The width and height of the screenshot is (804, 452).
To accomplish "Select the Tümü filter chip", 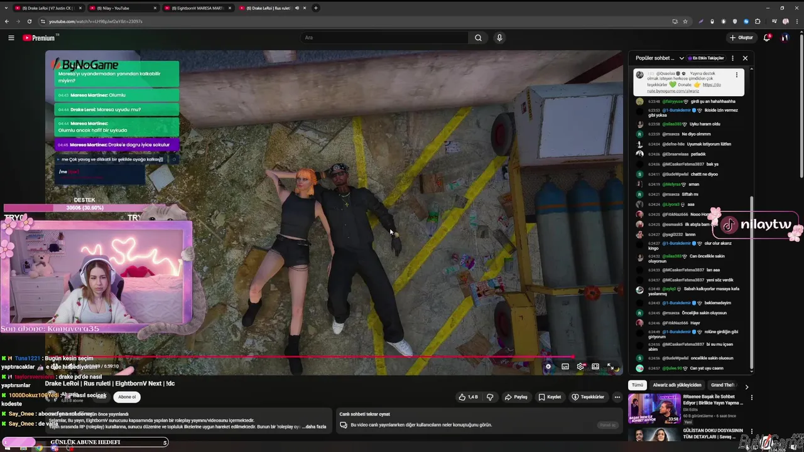I will (638, 385).
